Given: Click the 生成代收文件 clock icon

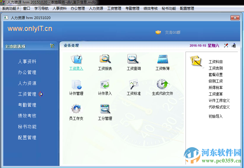Looking at the screenshot, I should coord(163,84).
